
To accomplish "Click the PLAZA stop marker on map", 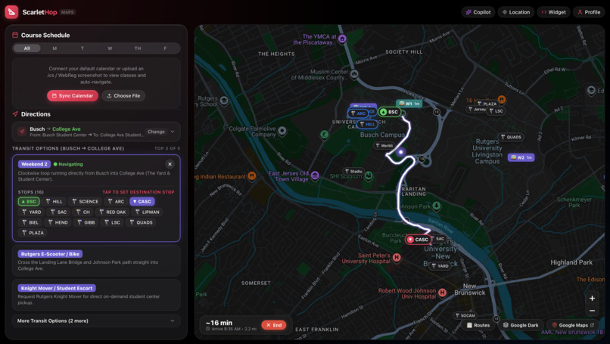I will [x=487, y=104].
